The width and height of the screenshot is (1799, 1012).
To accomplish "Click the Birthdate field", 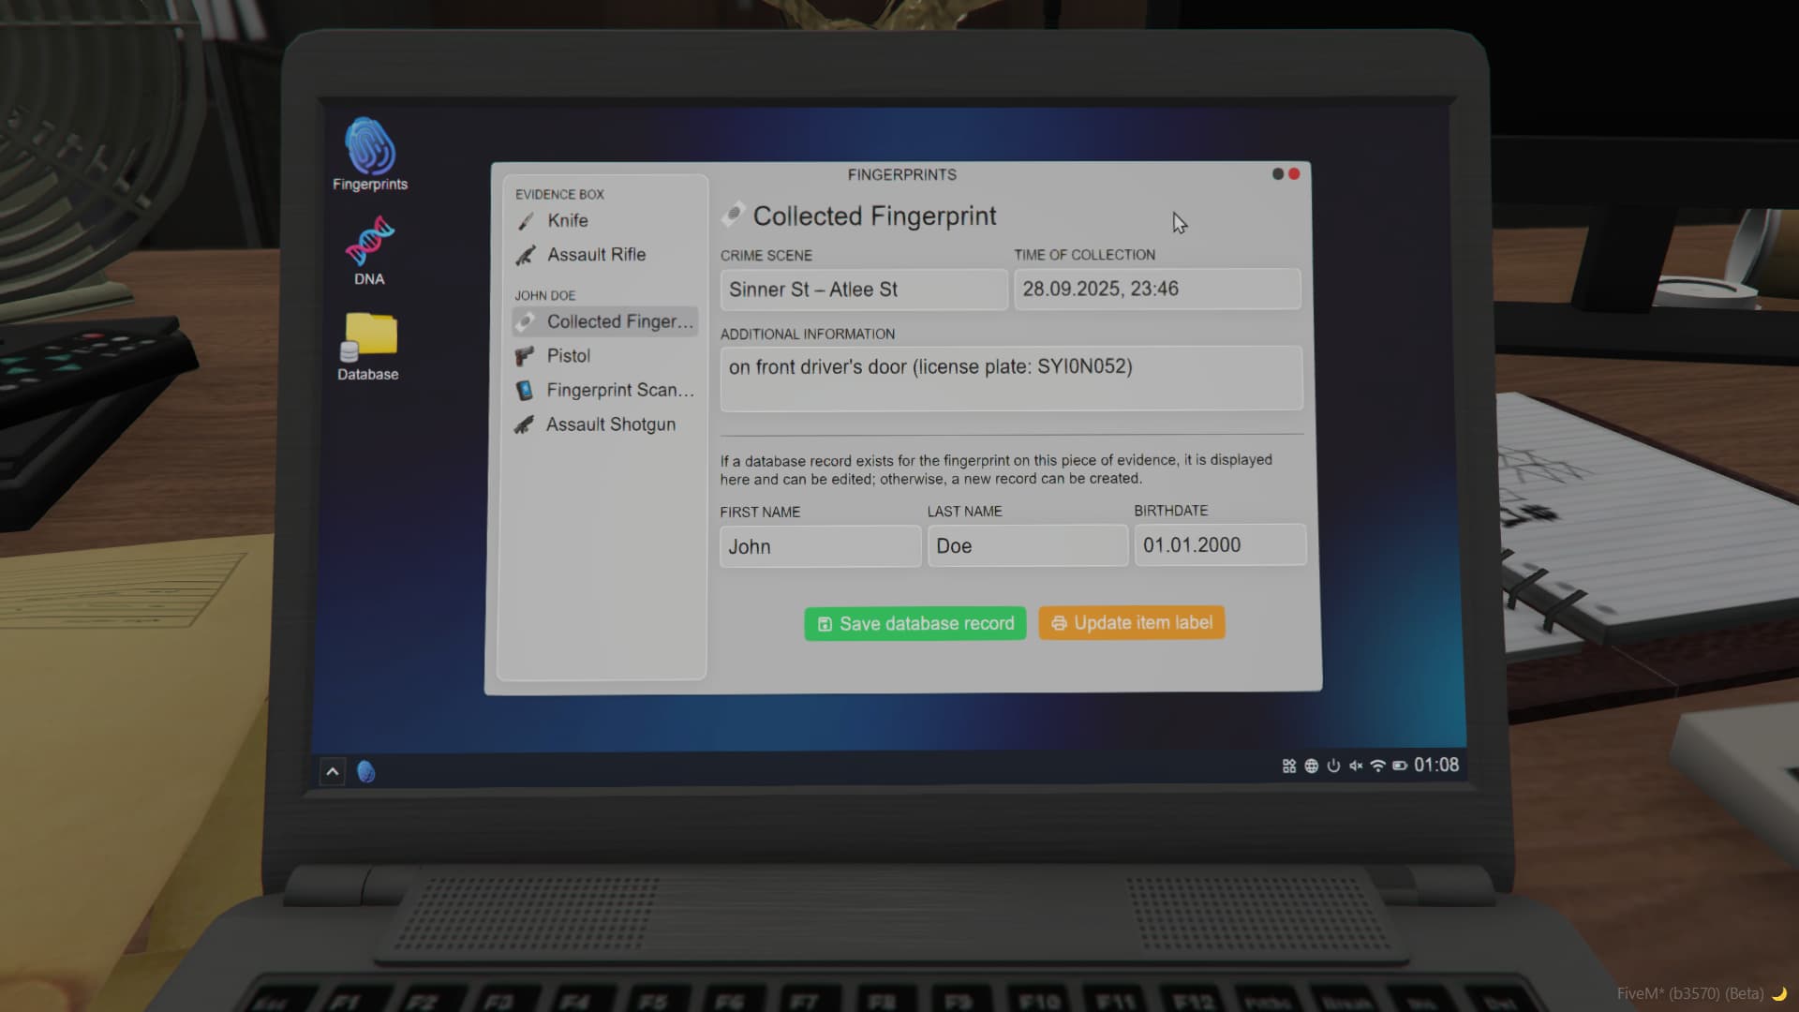I will point(1219,545).
